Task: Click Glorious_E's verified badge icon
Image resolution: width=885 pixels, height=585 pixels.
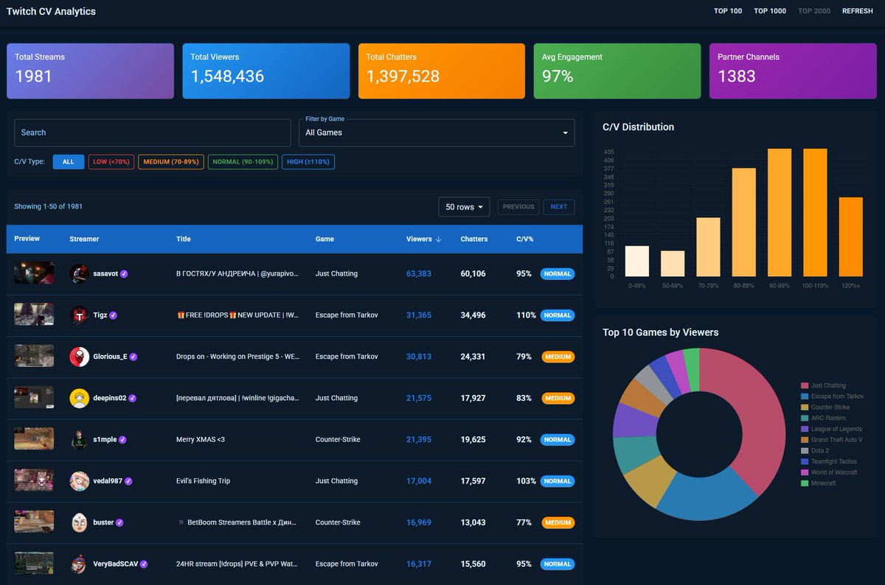Action: click(x=133, y=357)
